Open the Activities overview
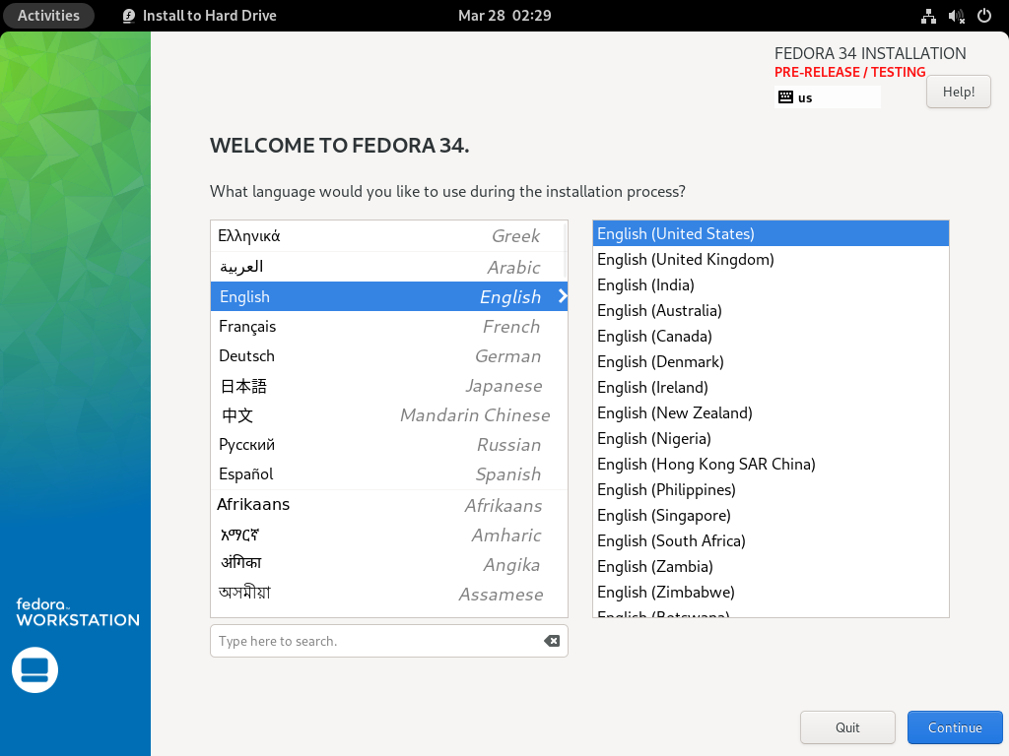 point(48,16)
